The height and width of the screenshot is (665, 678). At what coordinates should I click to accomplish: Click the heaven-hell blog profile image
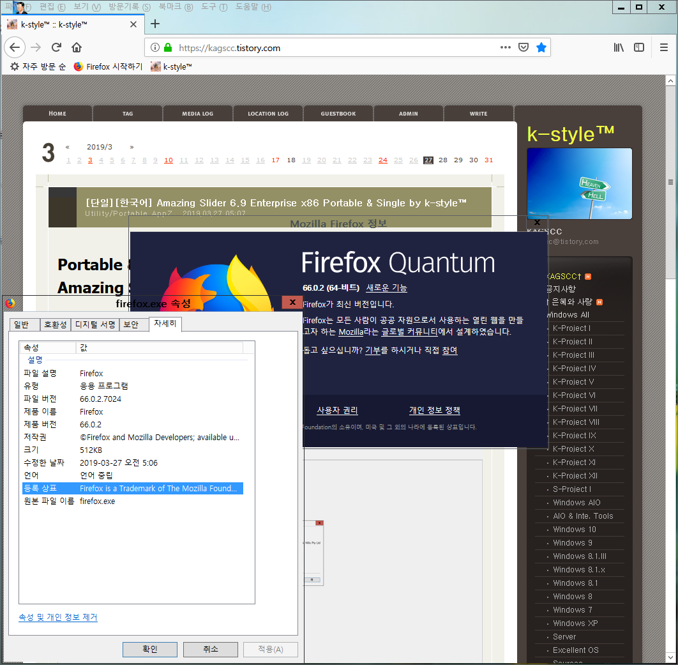580,183
